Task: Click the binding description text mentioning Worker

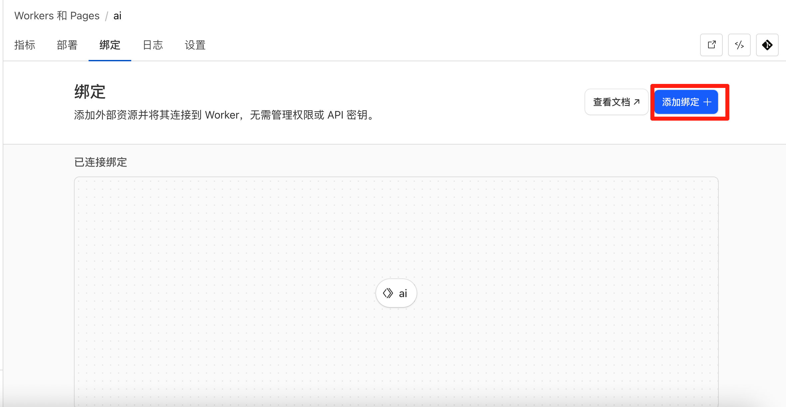Action: (224, 115)
